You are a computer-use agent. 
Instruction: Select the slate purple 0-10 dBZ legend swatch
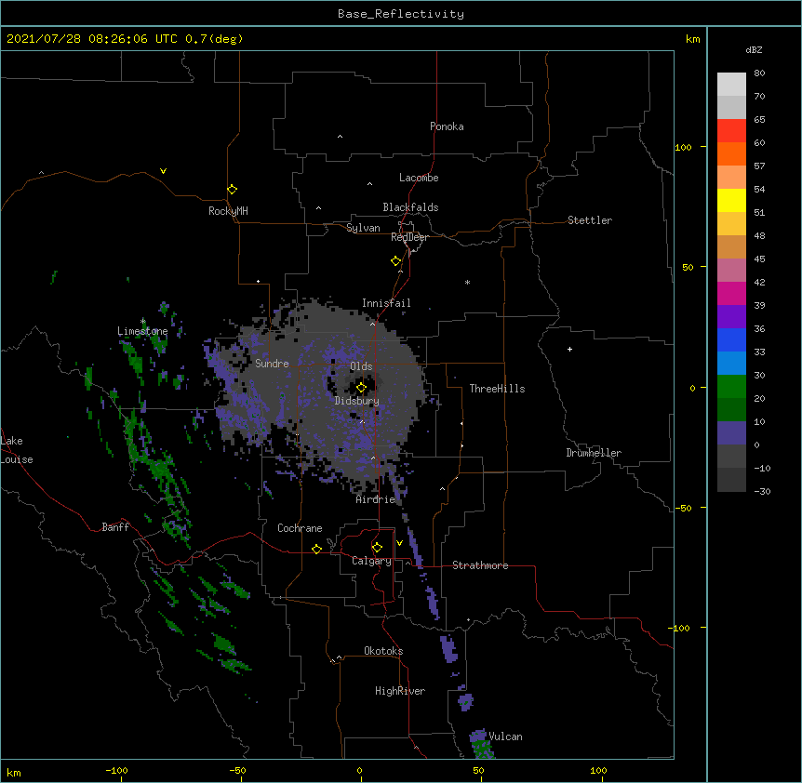coord(731,433)
